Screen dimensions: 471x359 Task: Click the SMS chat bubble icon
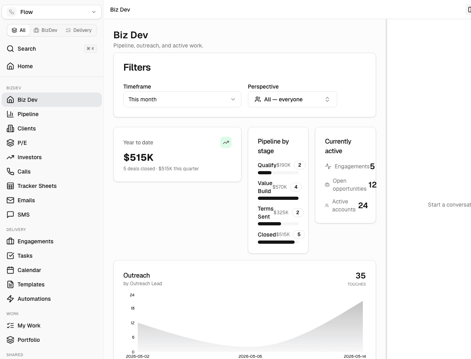[x=10, y=215]
